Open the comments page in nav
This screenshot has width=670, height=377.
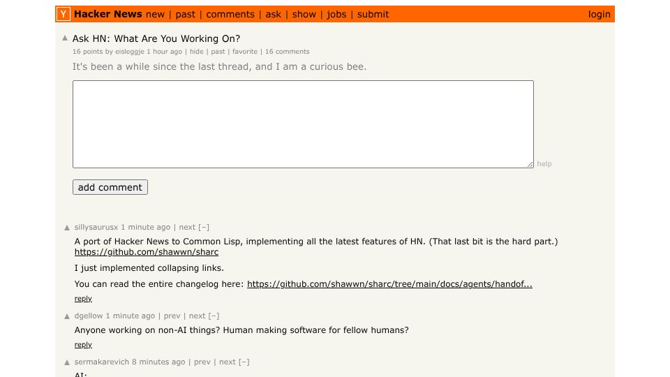coord(230,15)
